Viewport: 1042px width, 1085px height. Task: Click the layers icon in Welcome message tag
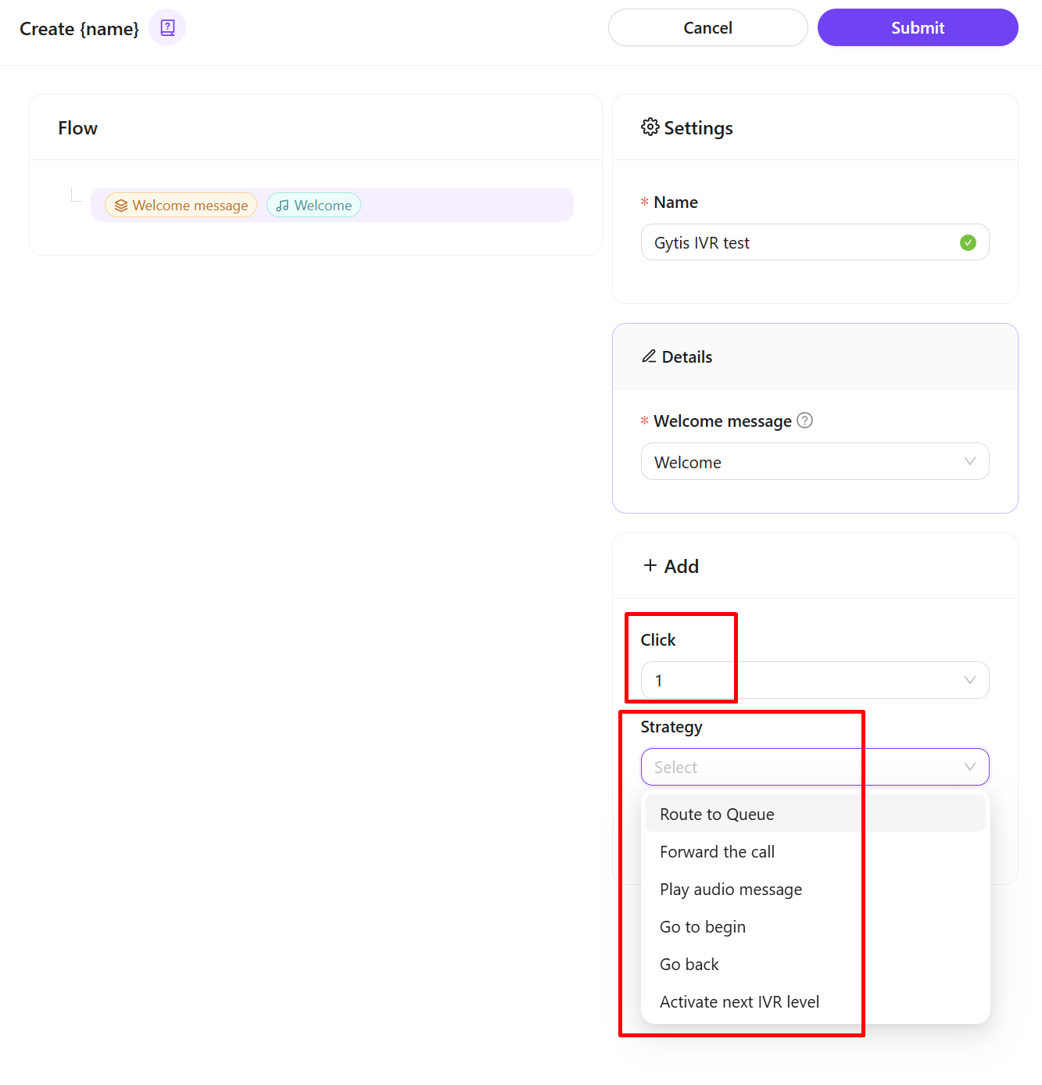(121, 206)
